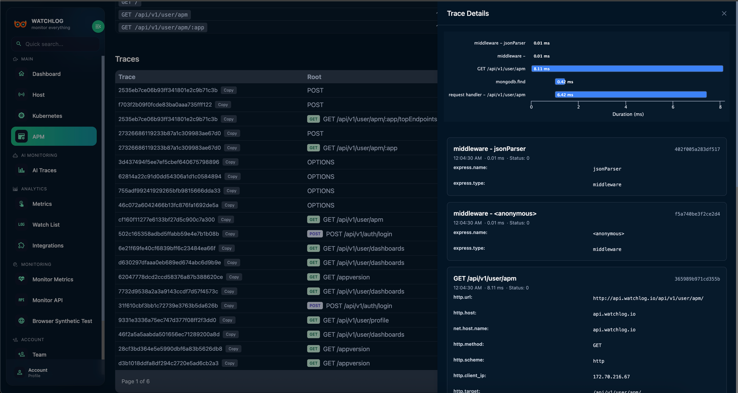738x393 pixels.
Task: Copy trace ID f703f2b09f0fcde83ba0aaa735fff122
Action: [223, 105]
